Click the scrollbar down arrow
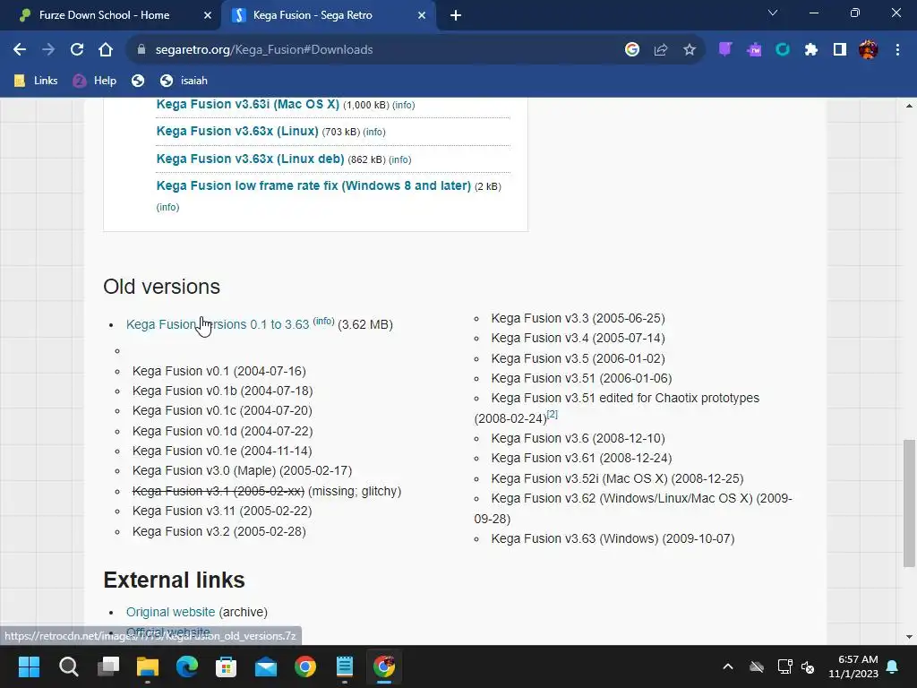 tap(909, 637)
